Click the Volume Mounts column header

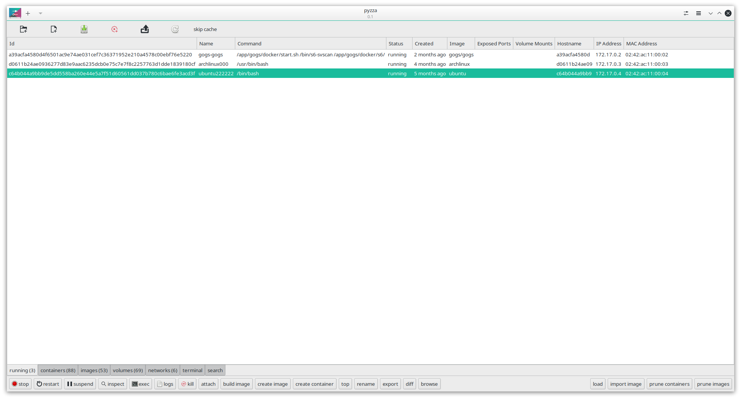[534, 43]
